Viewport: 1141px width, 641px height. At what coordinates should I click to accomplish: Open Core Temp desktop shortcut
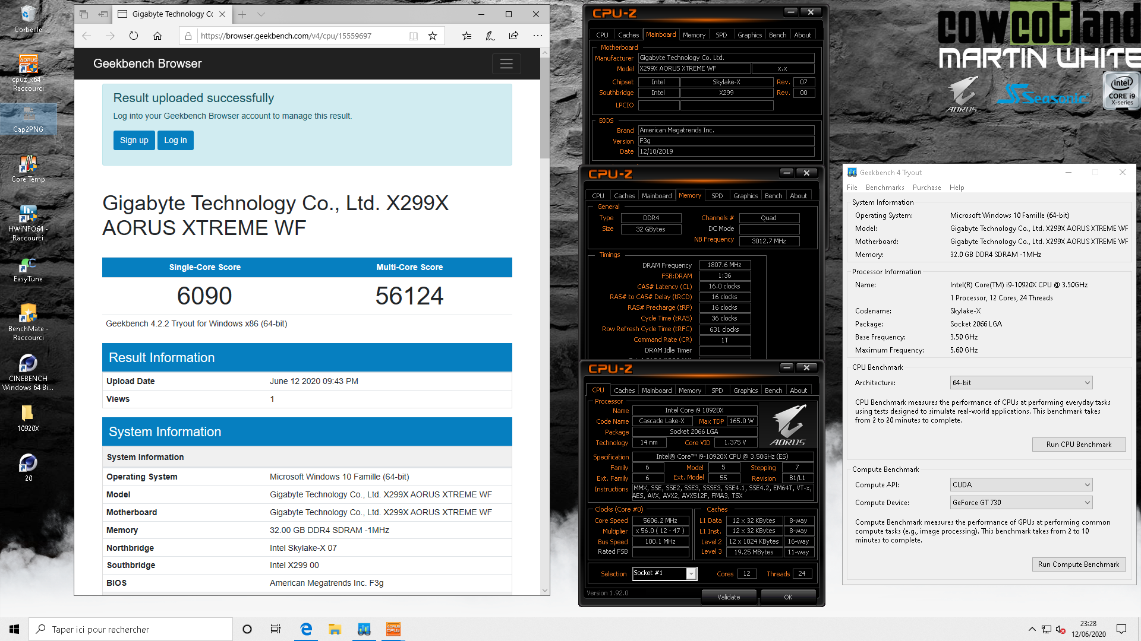click(28, 169)
